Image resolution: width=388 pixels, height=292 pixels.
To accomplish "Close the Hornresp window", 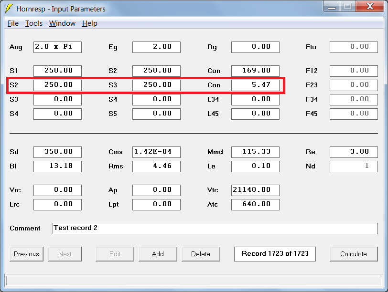I will [370, 7].
